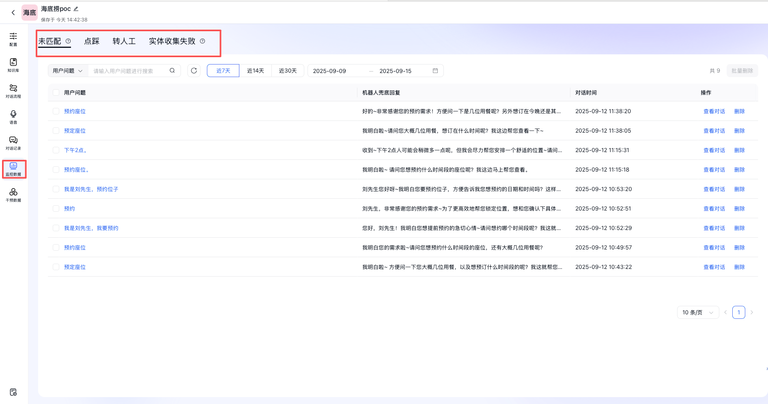
Task: Open the 配置 panel in the sidebar
Action: [13, 39]
